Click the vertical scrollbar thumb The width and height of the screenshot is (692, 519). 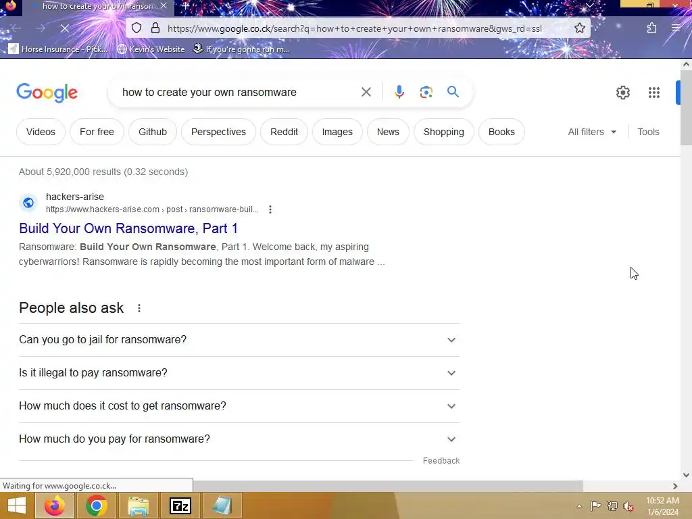pyautogui.click(x=686, y=107)
